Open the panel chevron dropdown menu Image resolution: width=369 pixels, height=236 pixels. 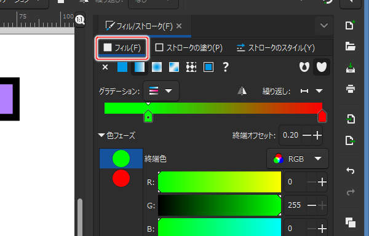pyautogui.click(x=324, y=25)
